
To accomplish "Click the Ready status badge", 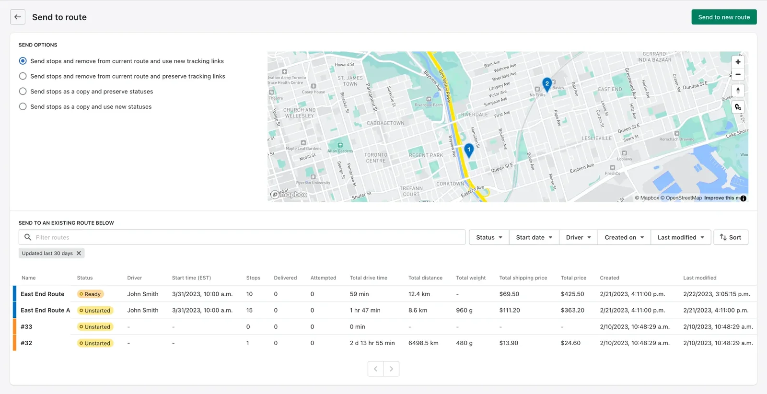I will (91, 294).
